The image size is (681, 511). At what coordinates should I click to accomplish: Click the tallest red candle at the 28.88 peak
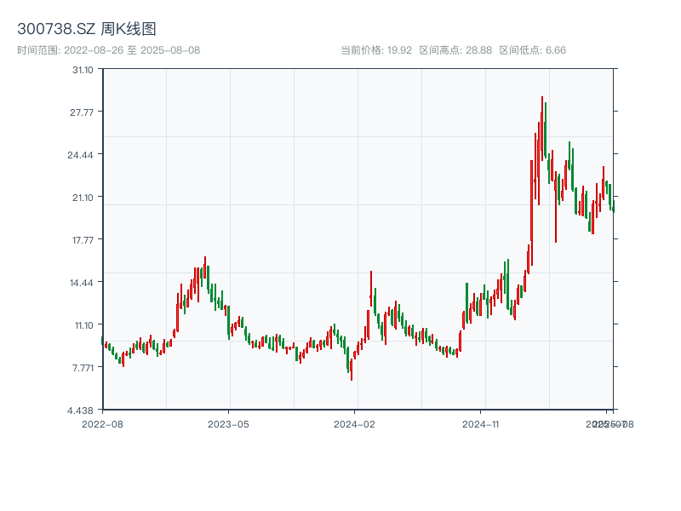[542, 129]
